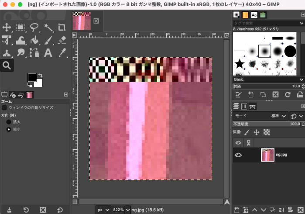Select the zoom out (縮小) radio button
This screenshot has width=305, height=214.
click(x=9, y=129)
